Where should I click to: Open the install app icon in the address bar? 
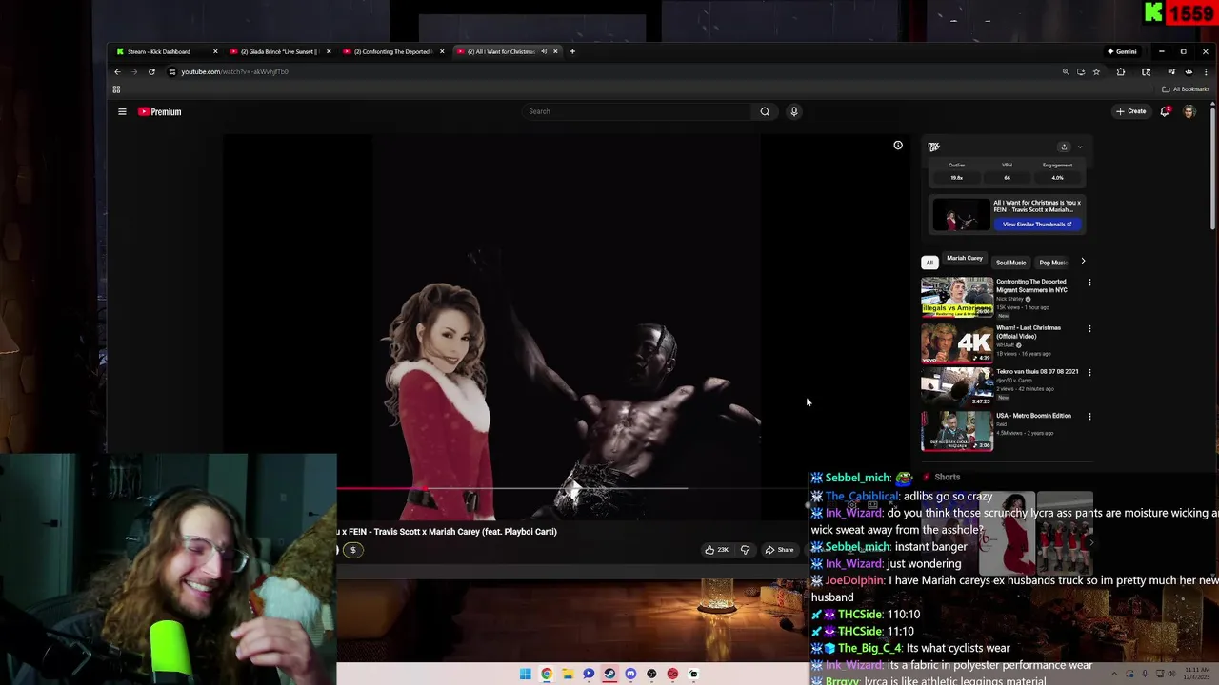click(x=1081, y=71)
